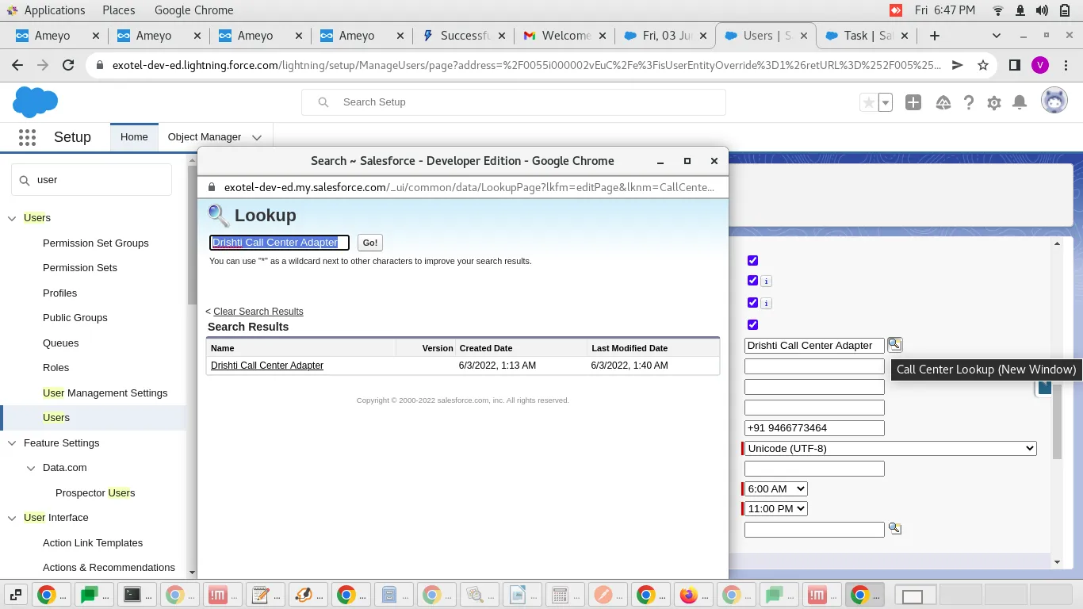
Task: Open the 11:00 PM end time dropdown
Action: [x=775, y=509]
